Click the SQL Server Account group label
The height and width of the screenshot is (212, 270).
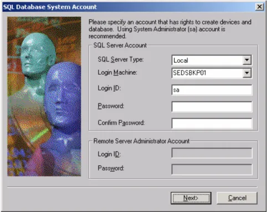[x=120, y=45]
